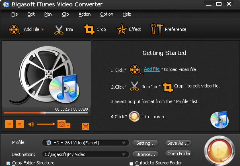Open the Help menu

click(x=127, y=14)
